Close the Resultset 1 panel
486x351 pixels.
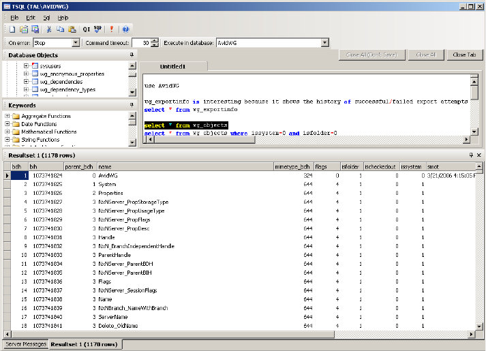[479, 155]
